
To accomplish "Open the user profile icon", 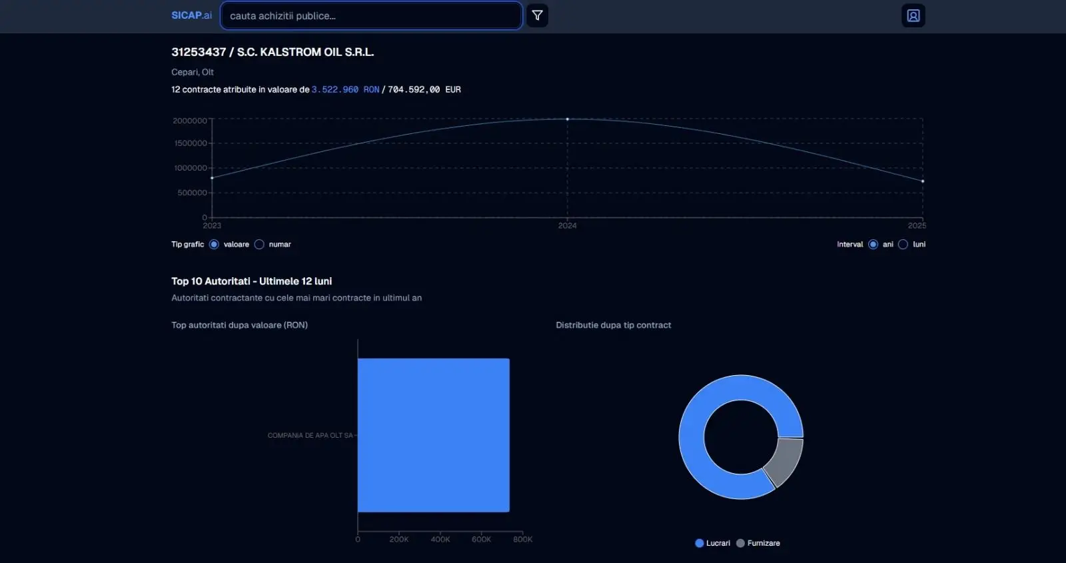I will 913,15.
